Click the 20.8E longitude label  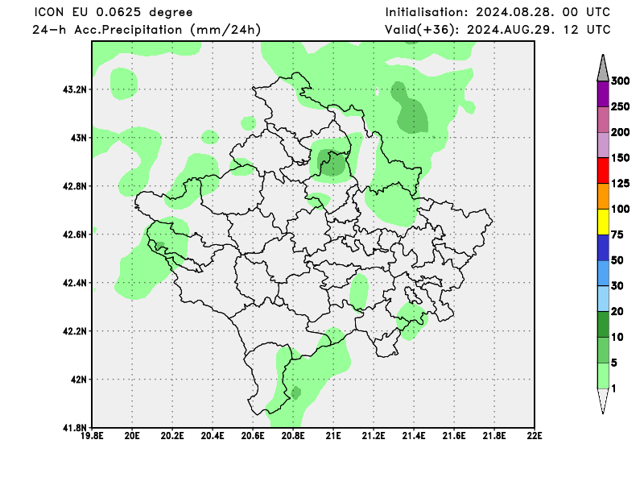(x=293, y=435)
